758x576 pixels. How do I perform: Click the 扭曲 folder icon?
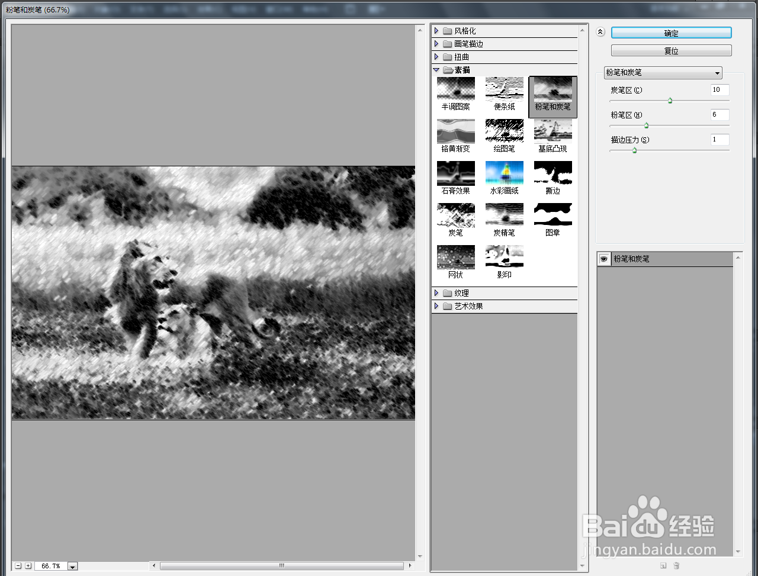tap(447, 57)
